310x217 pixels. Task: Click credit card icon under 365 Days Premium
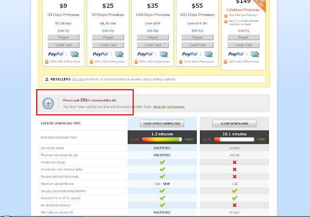pyautogui.click(x=209, y=54)
